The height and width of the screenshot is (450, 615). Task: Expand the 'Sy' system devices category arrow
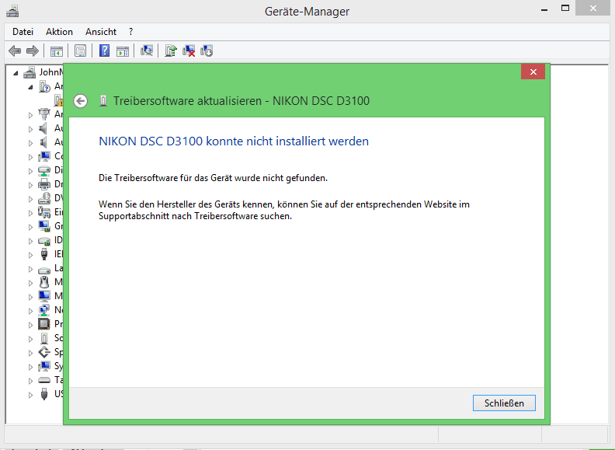(x=30, y=367)
